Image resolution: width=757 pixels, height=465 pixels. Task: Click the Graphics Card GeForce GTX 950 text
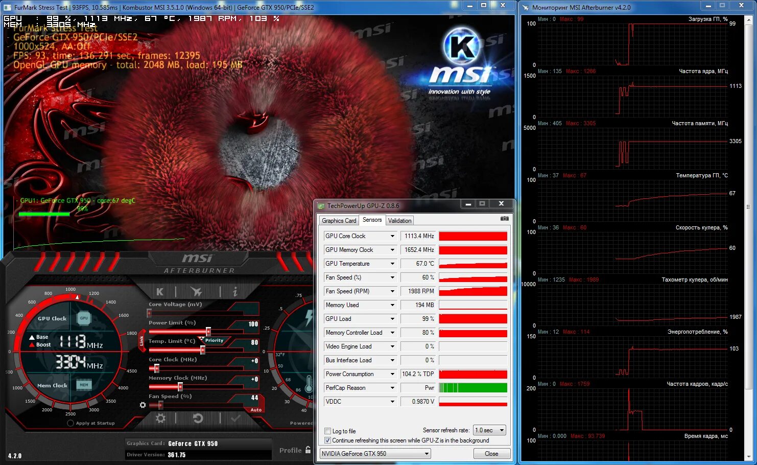coord(193,444)
